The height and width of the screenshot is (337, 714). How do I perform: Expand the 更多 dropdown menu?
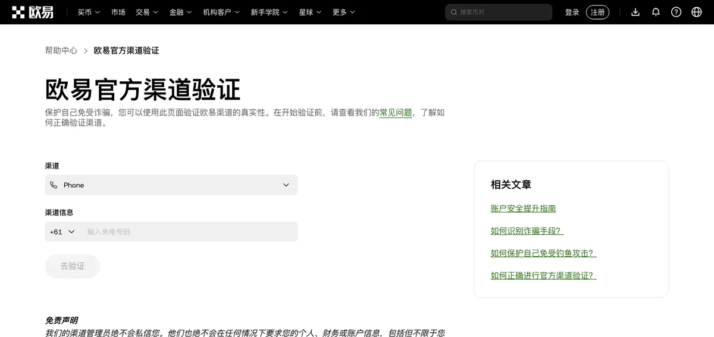tap(344, 12)
